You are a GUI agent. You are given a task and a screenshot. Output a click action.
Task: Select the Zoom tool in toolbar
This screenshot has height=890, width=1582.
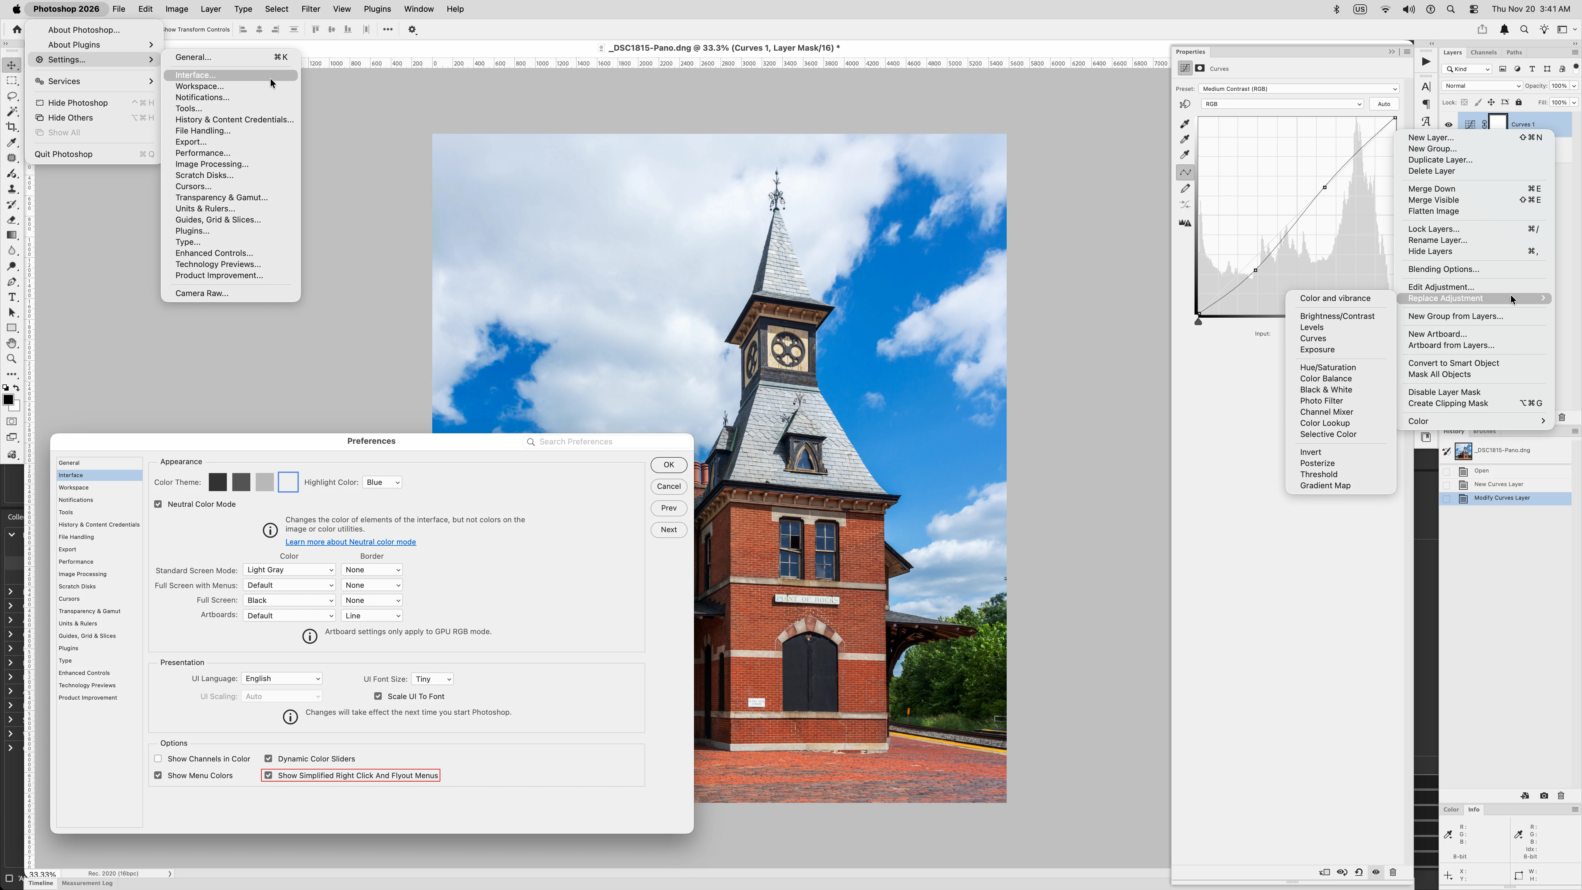click(x=12, y=359)
